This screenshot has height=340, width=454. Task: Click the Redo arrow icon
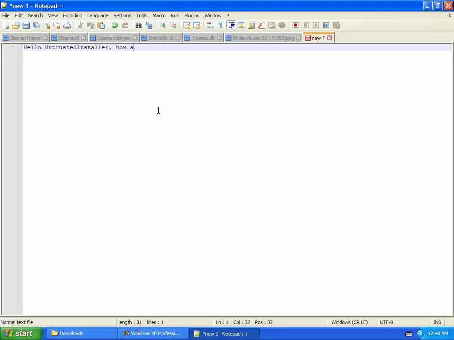(x=125, y=25)
